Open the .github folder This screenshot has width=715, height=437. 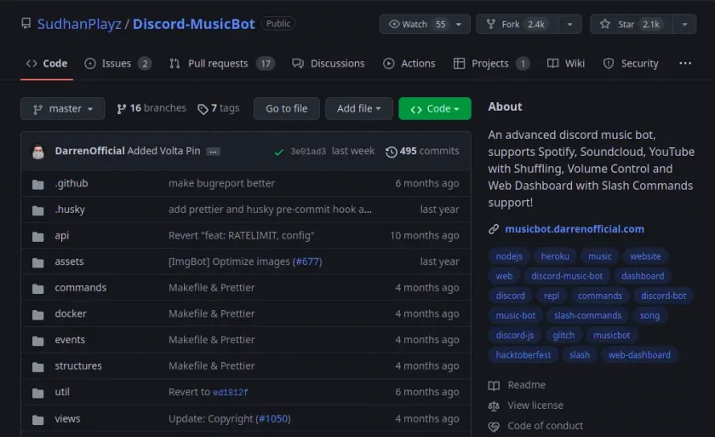point(71,183)
